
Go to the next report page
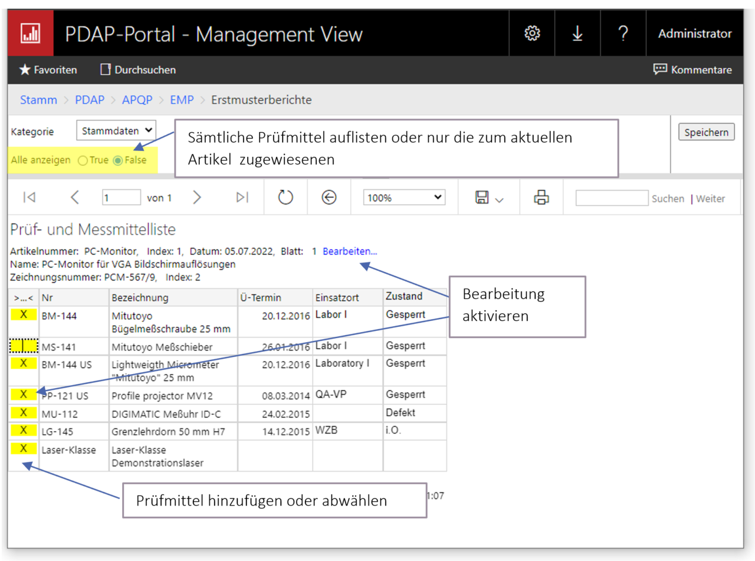tap(197, 198)
